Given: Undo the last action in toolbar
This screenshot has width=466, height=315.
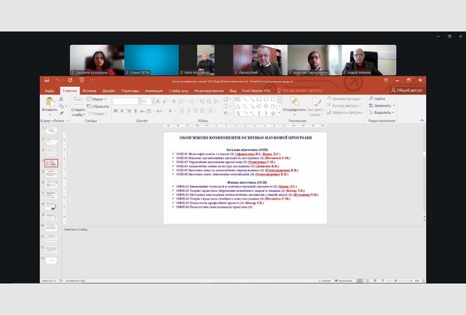Looking at the screenshot, I should tap(56, 80).
